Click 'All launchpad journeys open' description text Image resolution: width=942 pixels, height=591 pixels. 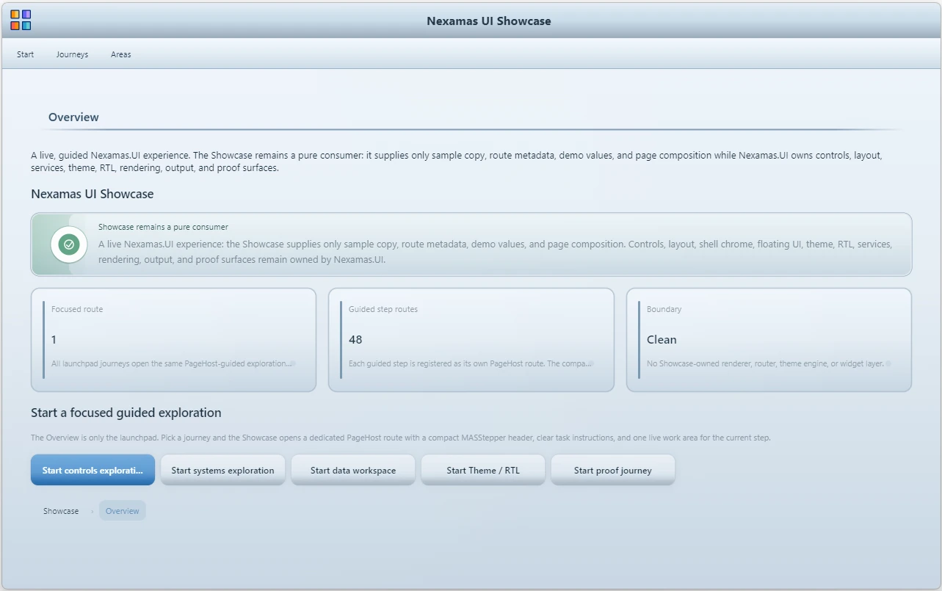(173, 363)
